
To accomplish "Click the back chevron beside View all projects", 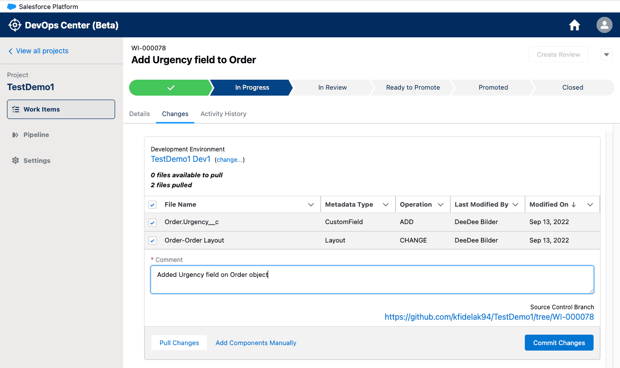I will [x=10, y=51].
